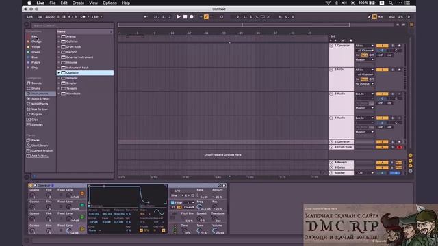Open the Clips category icon
Viewport: 438px width, 246px height.
coord(29,120)
